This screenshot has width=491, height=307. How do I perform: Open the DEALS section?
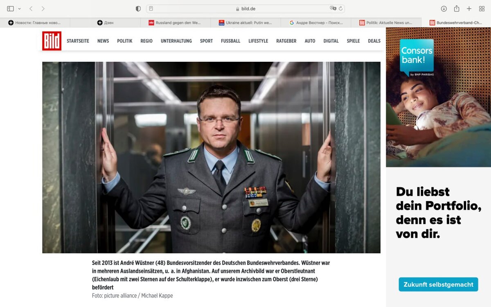374,41
